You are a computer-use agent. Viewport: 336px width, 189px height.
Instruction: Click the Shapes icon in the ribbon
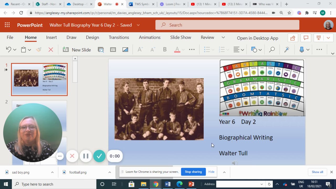click(254, 50)
